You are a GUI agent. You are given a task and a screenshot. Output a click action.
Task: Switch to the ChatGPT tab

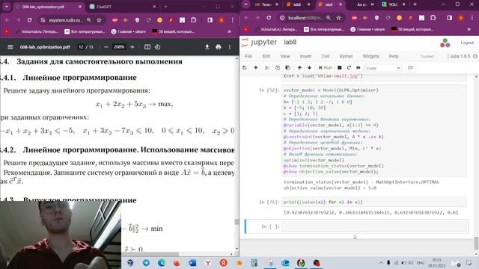[x=104, y=7]
